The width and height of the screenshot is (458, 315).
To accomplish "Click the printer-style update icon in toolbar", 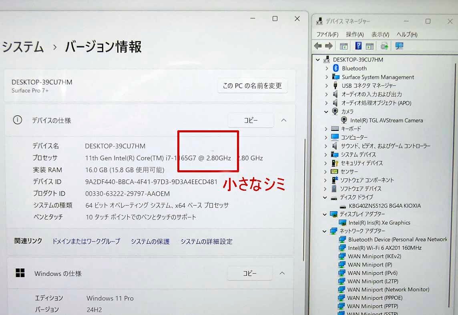I will point(384,46).
